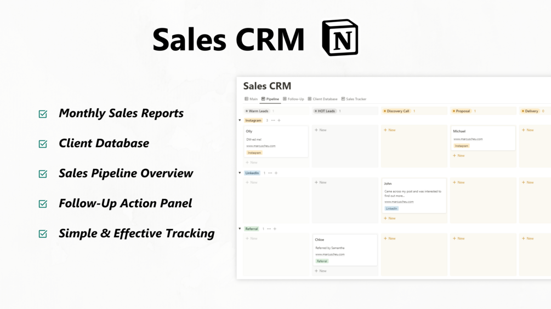
Task: Click the Referral tag on Chloe's card
Action: coord(322,261)
